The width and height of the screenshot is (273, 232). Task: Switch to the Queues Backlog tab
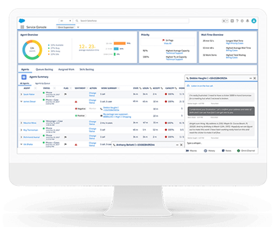click(44, 70)
